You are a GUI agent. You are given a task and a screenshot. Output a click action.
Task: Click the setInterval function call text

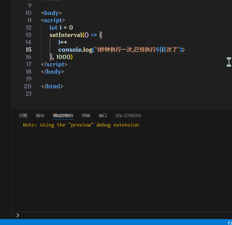66,35
